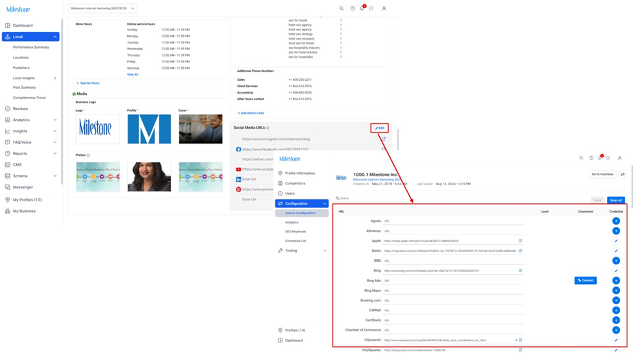Click View All hours link
The width and height of the screenshot is (633, 356).
pos(133,74)
